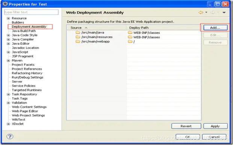Close the Properties for Test dialog
Image resolution: width=233 pixels, height=145 pixels.
coord(225,4)
